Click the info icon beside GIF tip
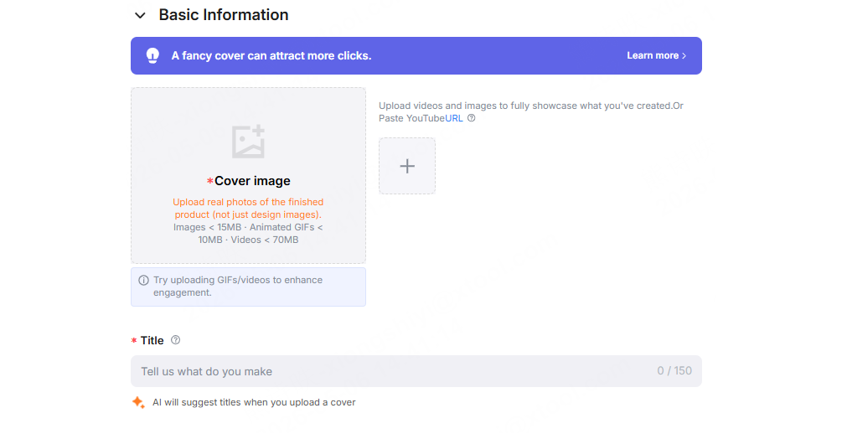842x439 pixels. [x=143, y=280]
